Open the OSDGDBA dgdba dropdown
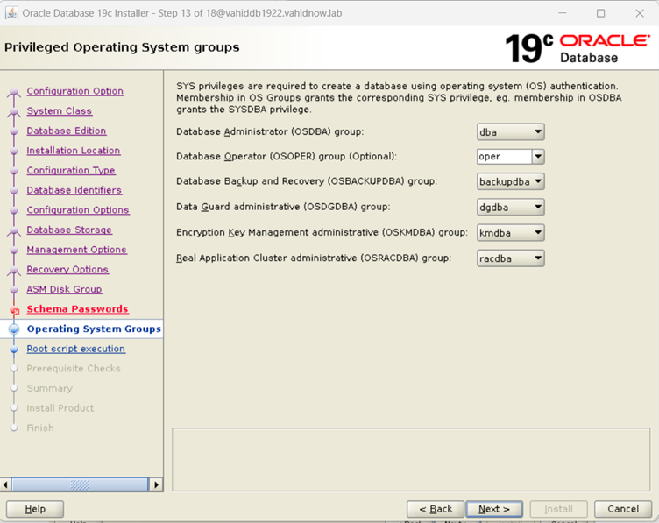Viewport: 659px width, 523px height. (511, 208)
